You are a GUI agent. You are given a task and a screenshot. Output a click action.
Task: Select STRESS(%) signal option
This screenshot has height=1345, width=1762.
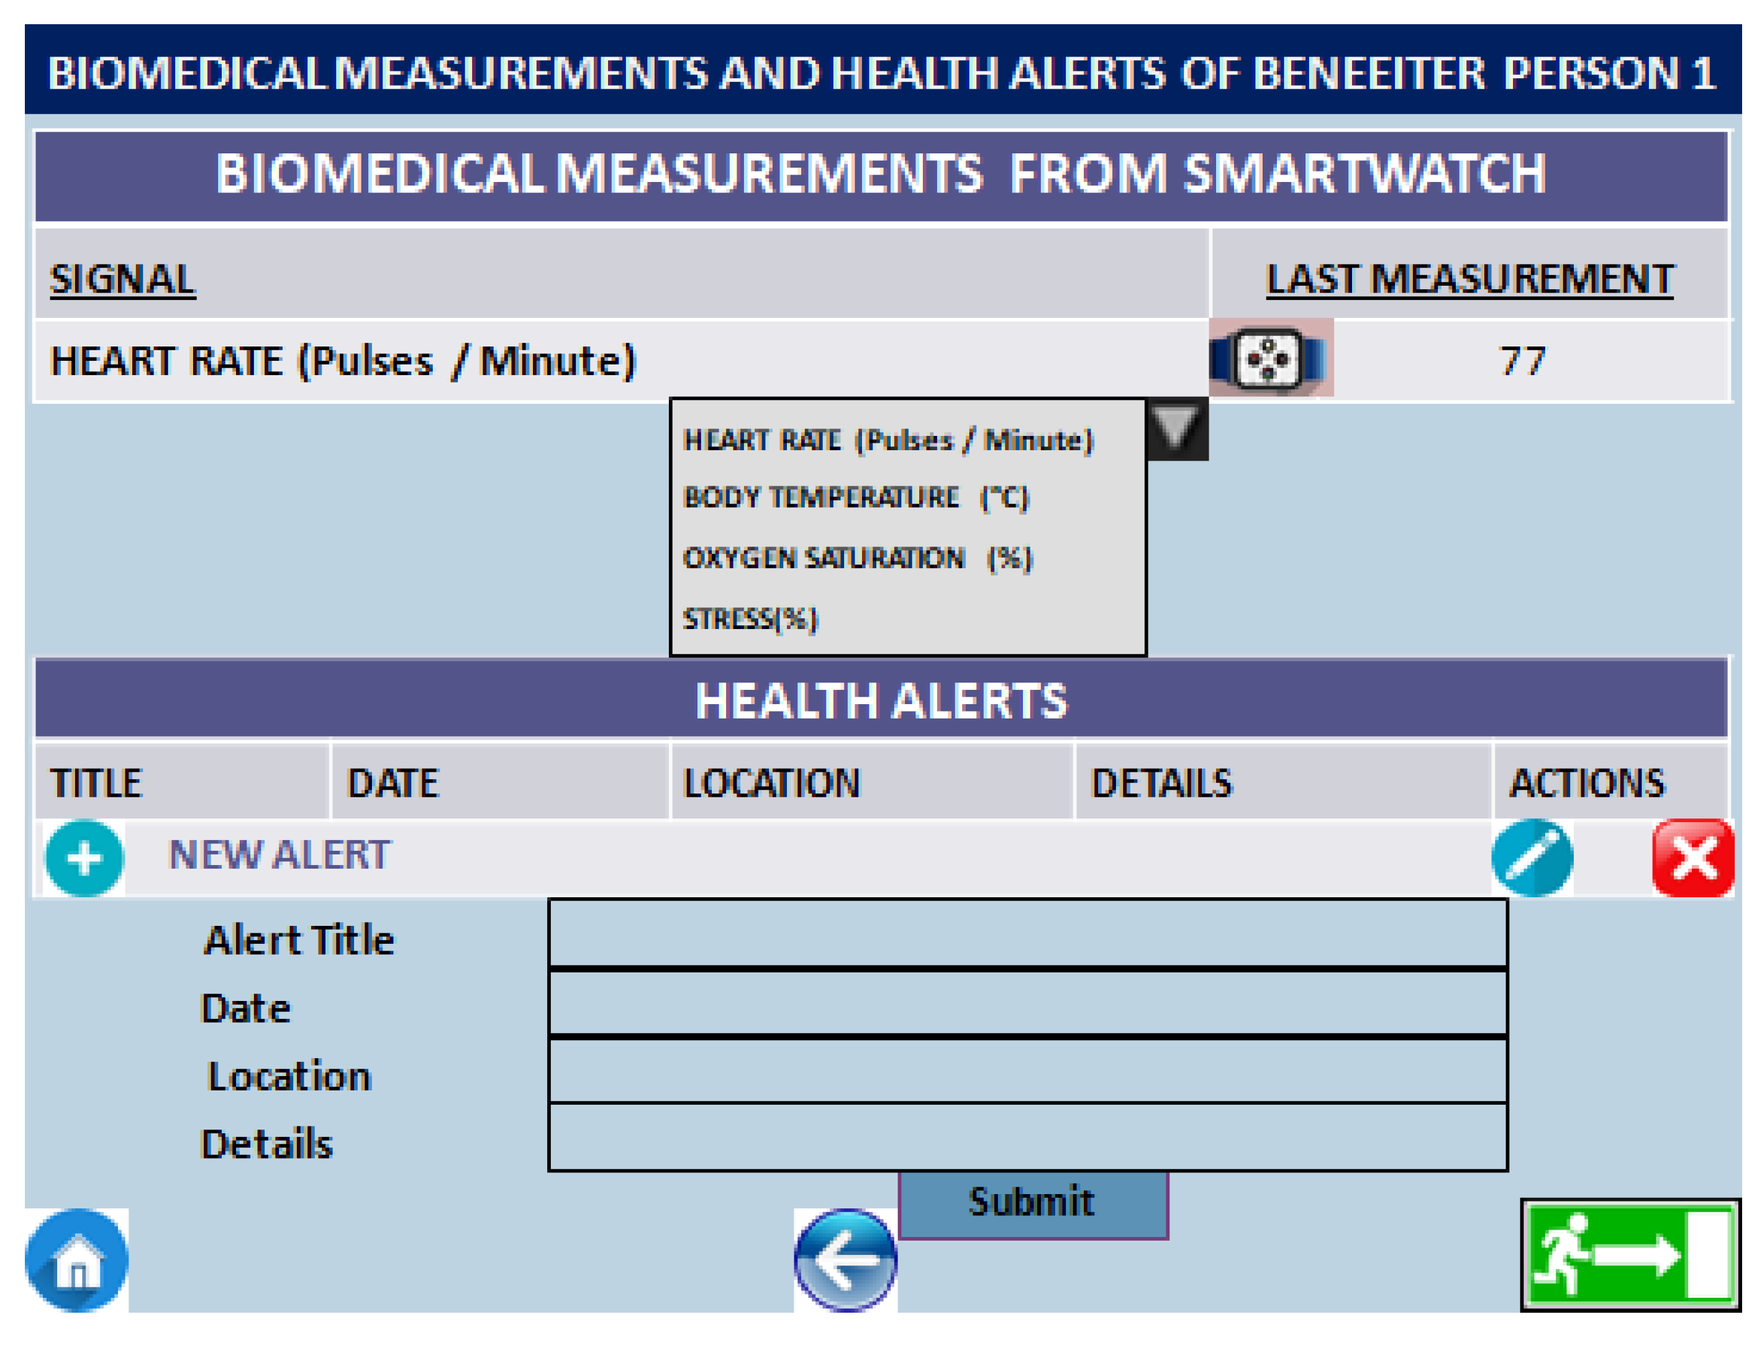click(749, 617)
